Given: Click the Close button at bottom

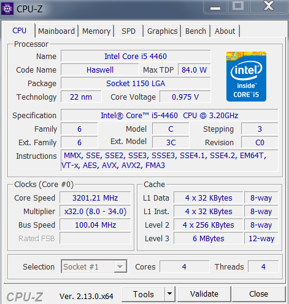Looking at the screenshot, I should coord(258,294).
